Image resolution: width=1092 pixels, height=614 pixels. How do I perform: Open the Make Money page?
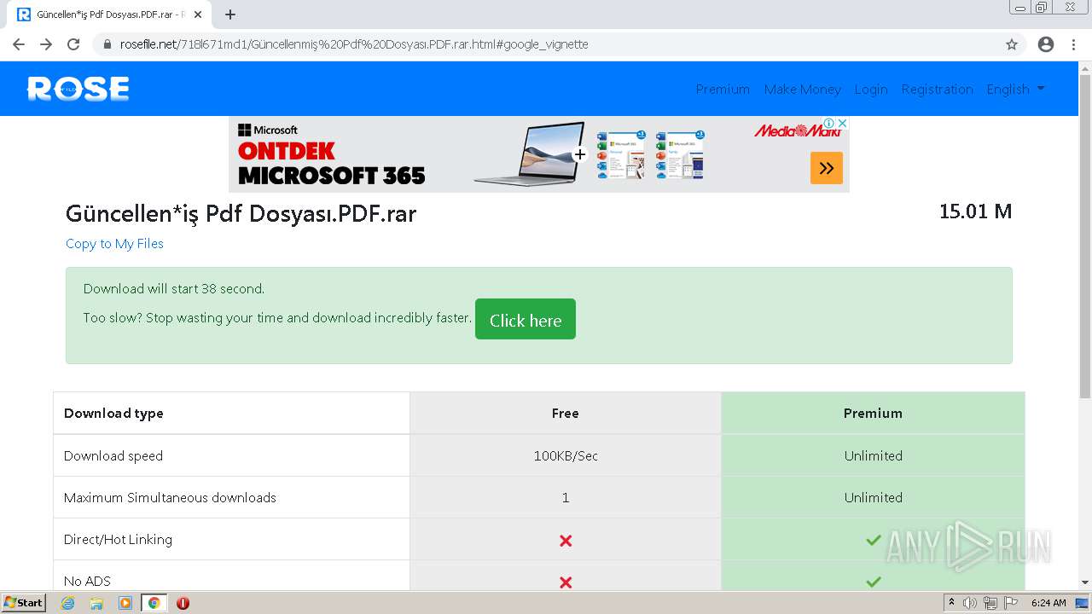click(x=802, y=89)
